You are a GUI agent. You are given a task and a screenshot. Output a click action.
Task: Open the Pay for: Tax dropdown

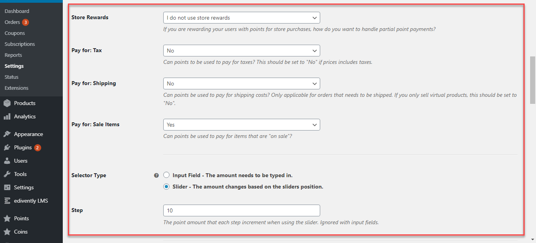(x=242, y=51)
